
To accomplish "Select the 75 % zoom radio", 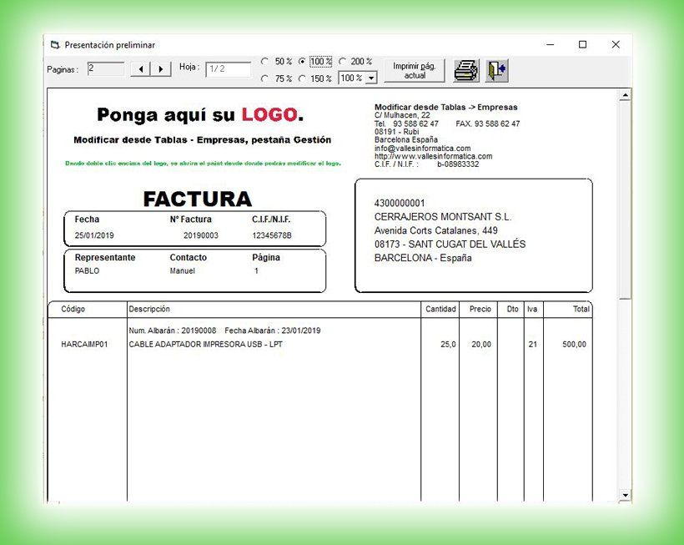I will point(264,78).
